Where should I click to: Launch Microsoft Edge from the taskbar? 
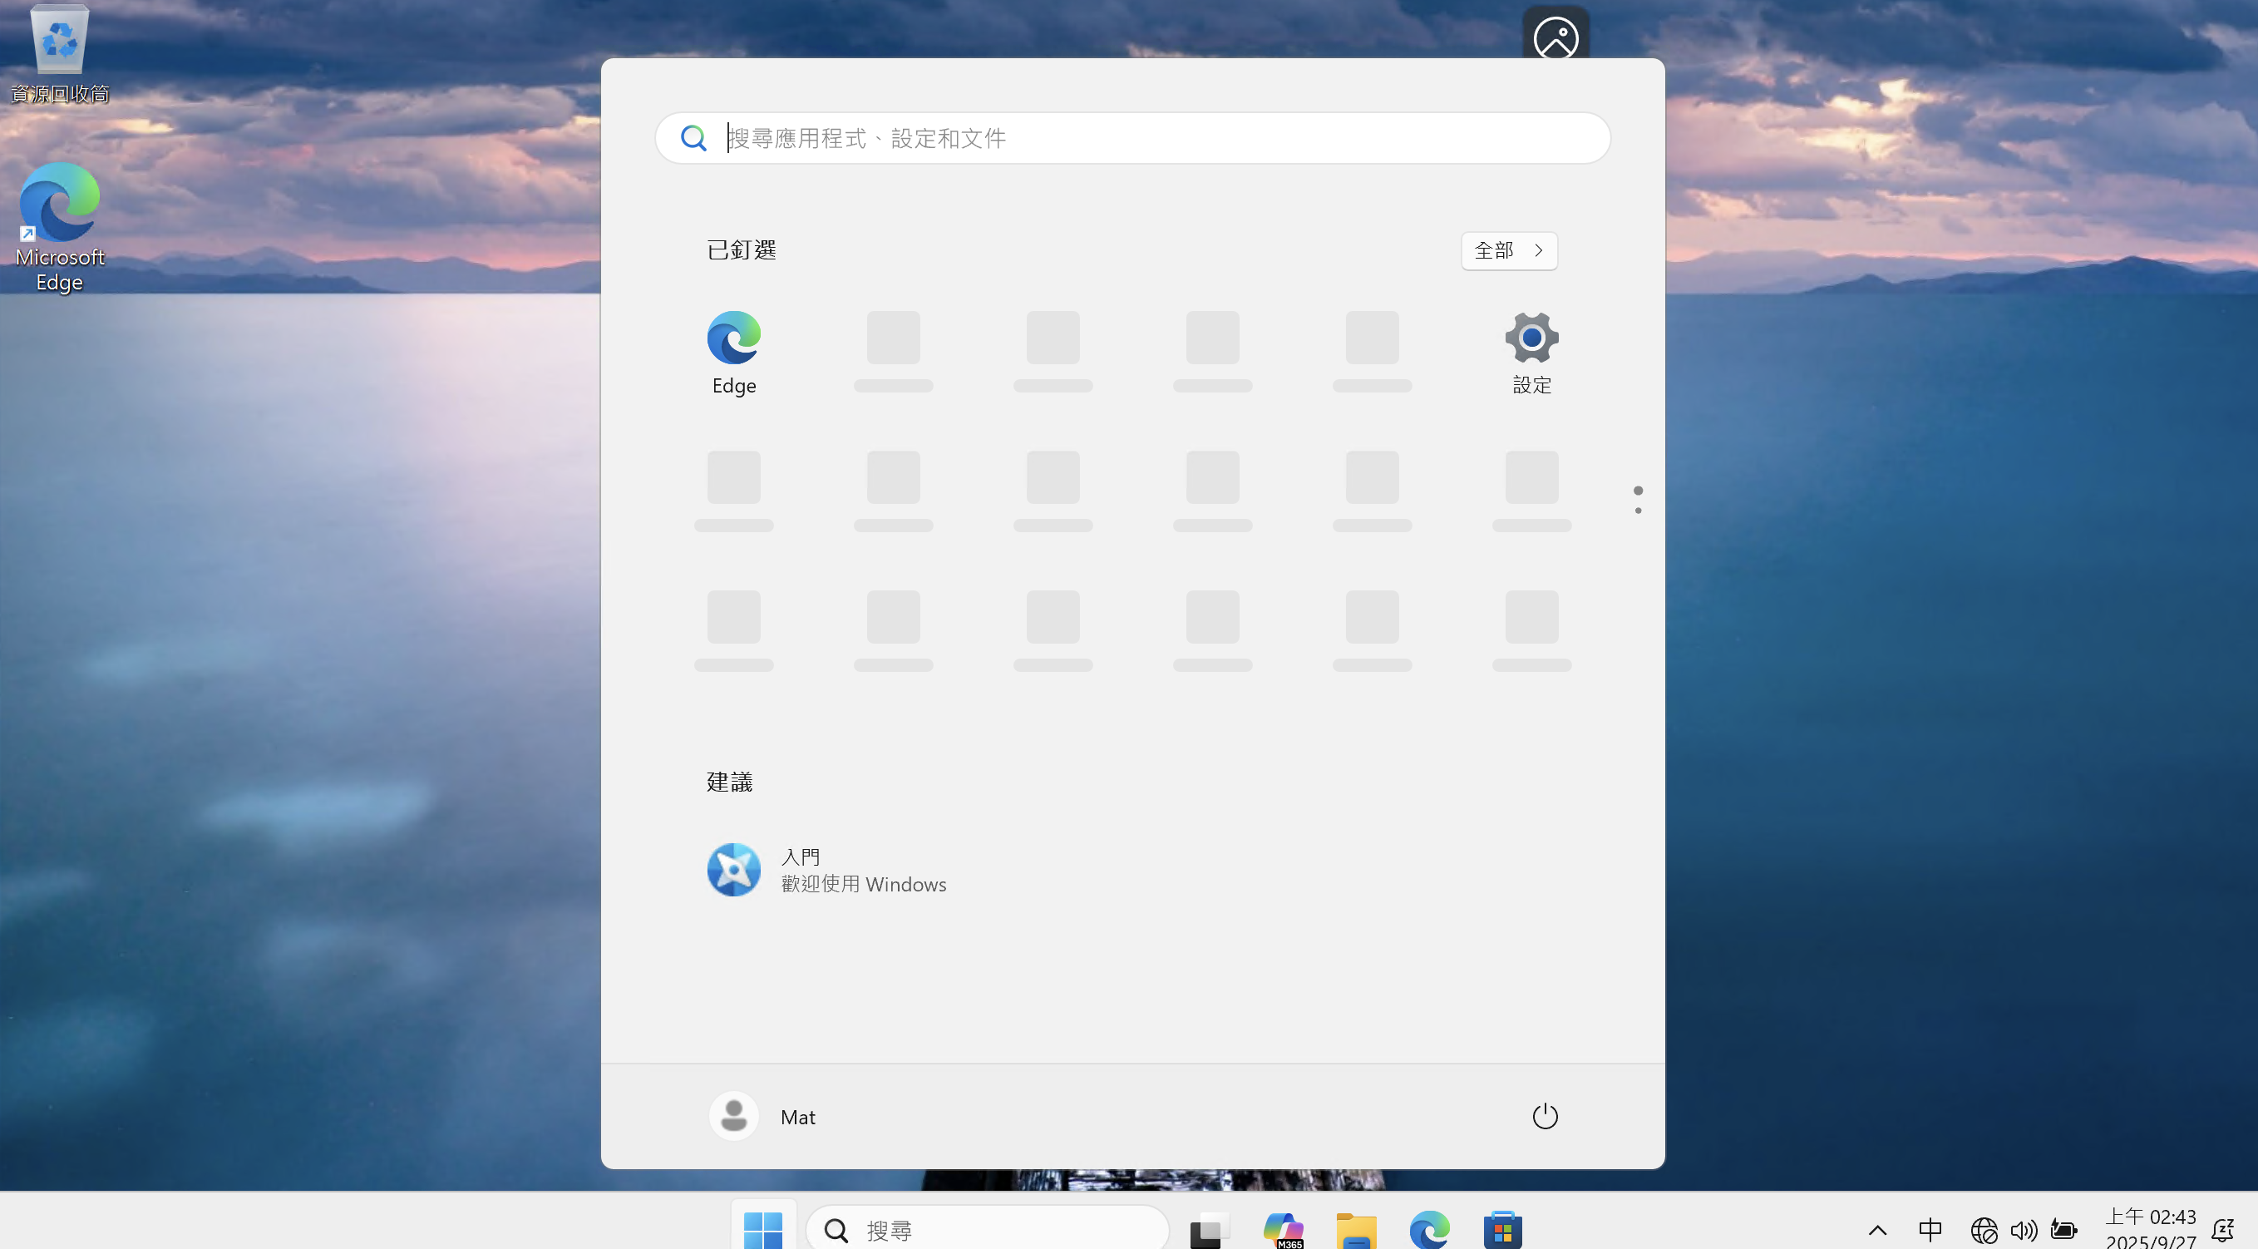[1429, 1229]
